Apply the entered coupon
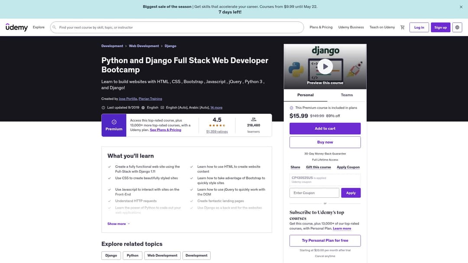468x263 pixels. 351,192
